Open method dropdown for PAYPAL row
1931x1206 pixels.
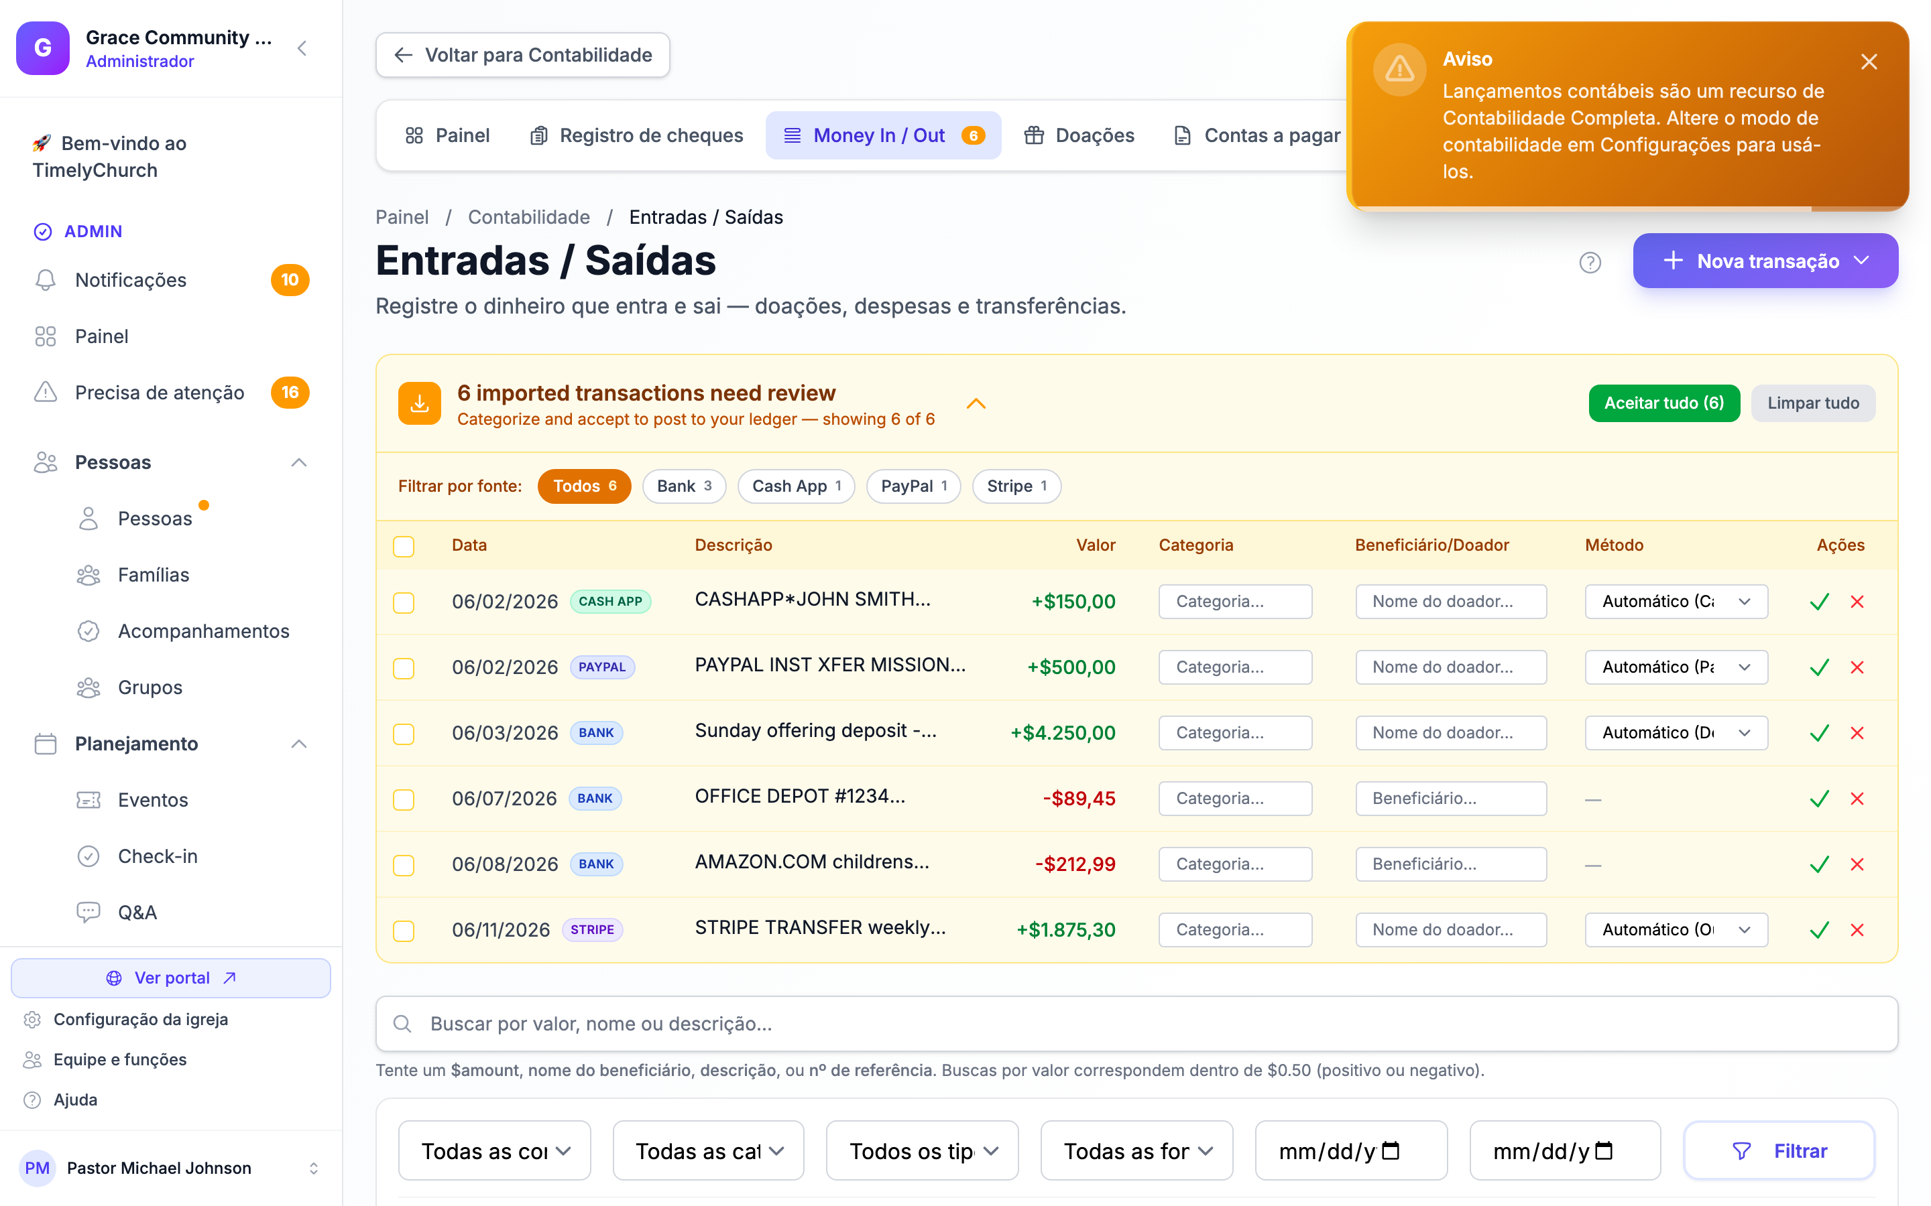tap(1676, 667)
